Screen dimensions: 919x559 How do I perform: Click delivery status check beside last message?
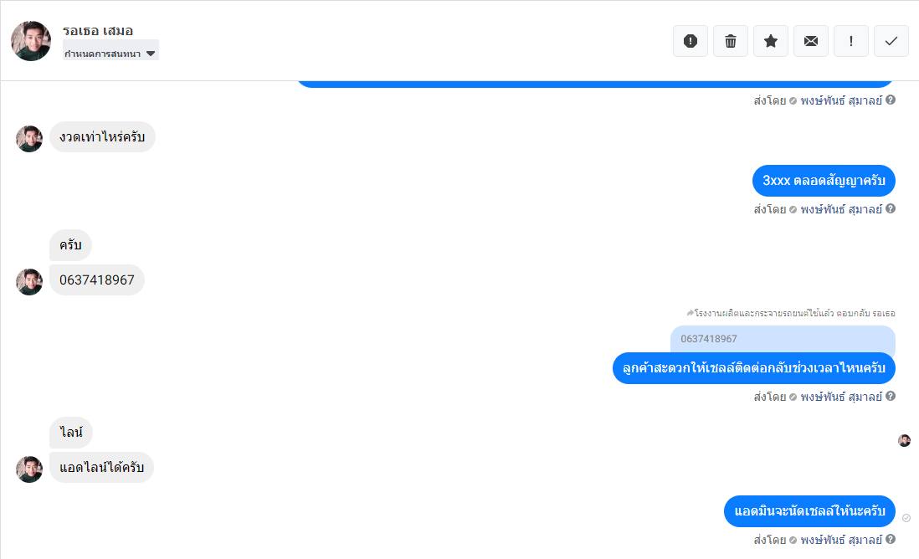click(x=906, y=518)
